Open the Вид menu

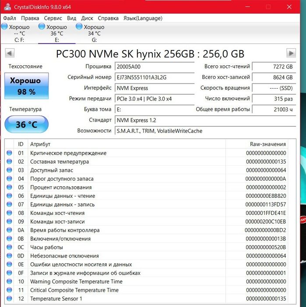point(71,18)
